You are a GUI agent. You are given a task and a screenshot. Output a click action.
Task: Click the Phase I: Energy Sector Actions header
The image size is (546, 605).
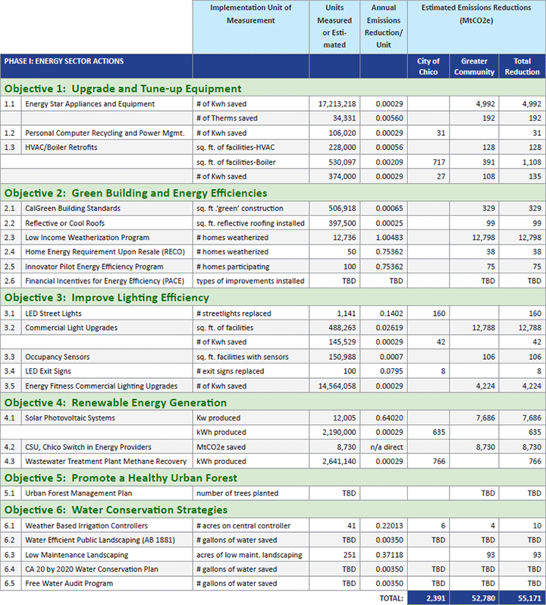tap(64, 61)
